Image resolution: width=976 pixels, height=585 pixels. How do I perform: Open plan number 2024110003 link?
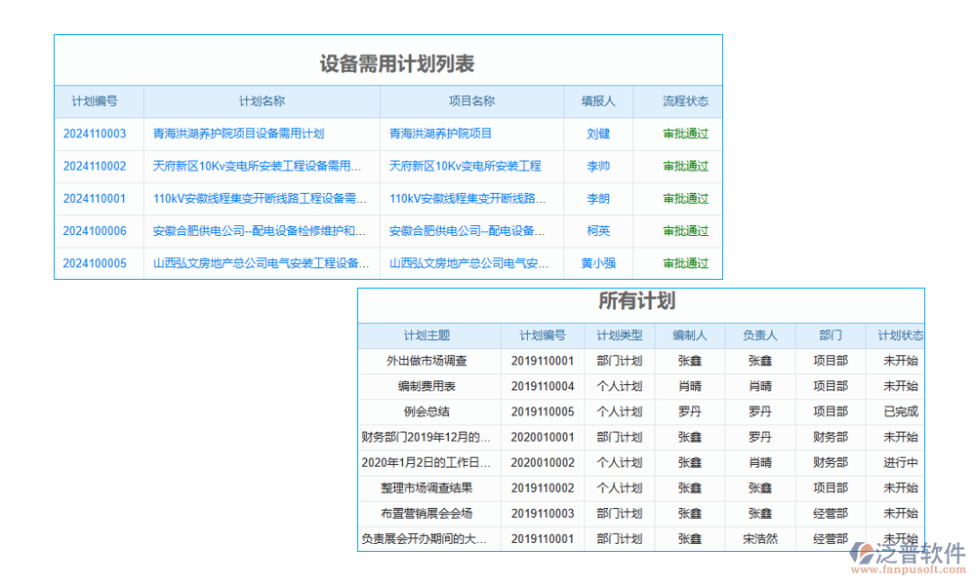pyautogui.click(x=95, y=134)
